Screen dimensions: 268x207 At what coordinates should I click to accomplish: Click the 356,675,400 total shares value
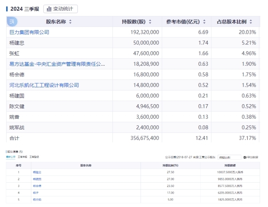coord(145,138)
